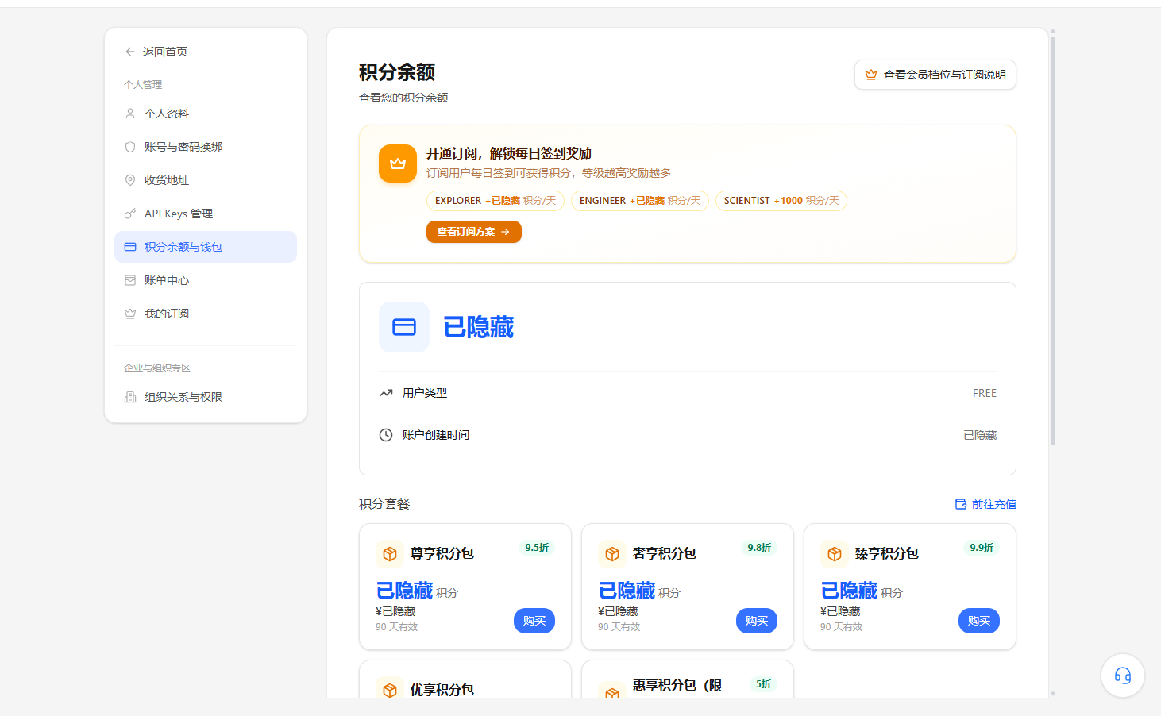This screenshot has width=1161, height=716.
Task: Buy the 尊享积分包 package
Action: coord(534,621)
